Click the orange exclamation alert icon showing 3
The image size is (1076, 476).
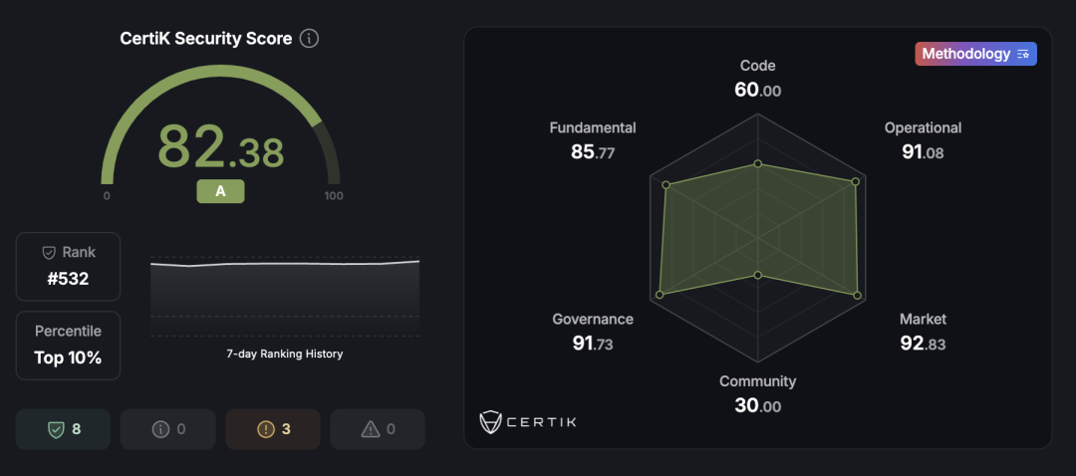coord(265,429)
